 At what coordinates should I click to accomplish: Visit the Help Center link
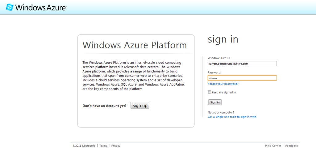coord(273,146)
